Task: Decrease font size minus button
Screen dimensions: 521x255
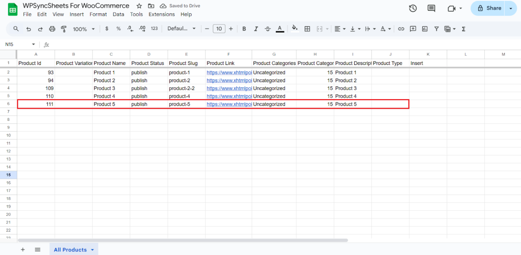Action: (207, 29)
